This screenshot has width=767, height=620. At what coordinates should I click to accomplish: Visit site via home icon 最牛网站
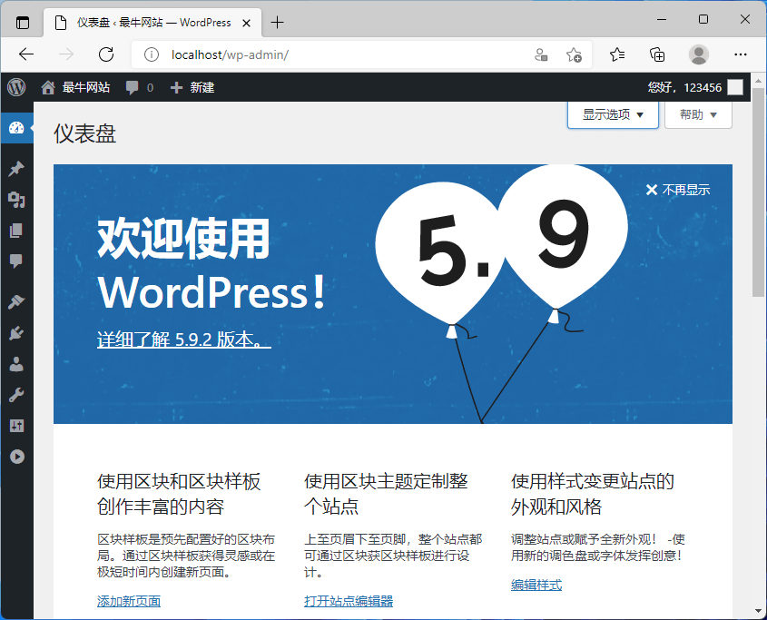click(75, 87)
